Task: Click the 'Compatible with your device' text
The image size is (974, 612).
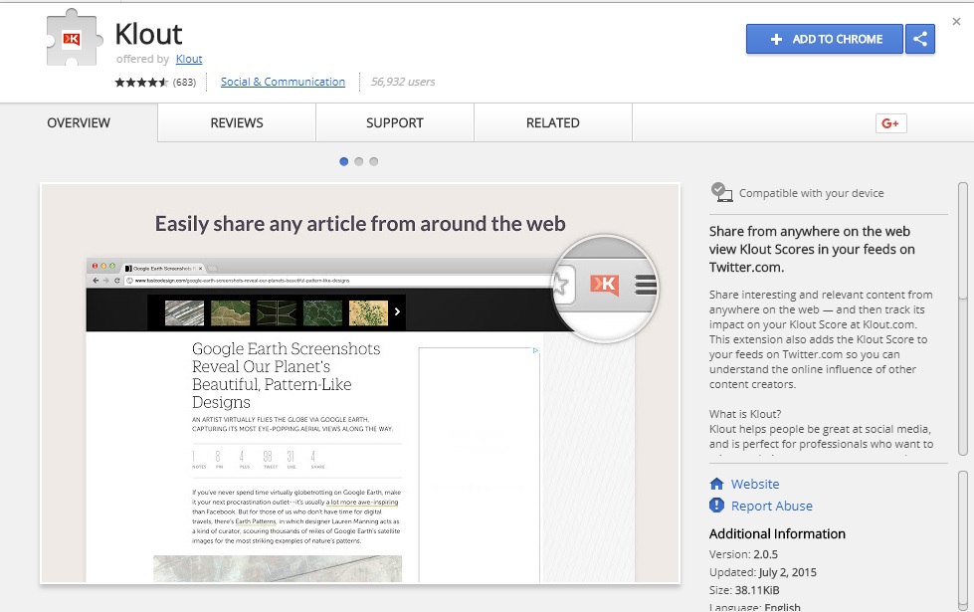Action: (x=811, y=193)
